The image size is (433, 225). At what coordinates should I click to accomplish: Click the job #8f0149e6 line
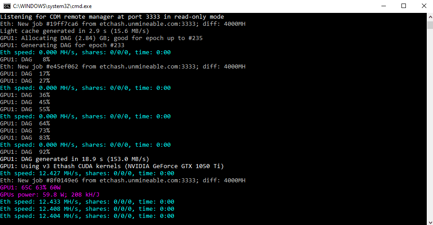coord(122,181)
